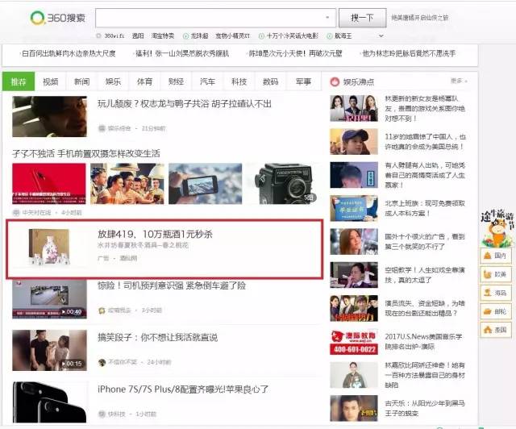Click the 娱乐沸点 flame icon
This screenshot has width=516, height=429.
(x=335, y=81)
